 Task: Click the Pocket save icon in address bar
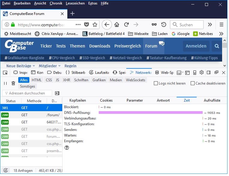86,25
